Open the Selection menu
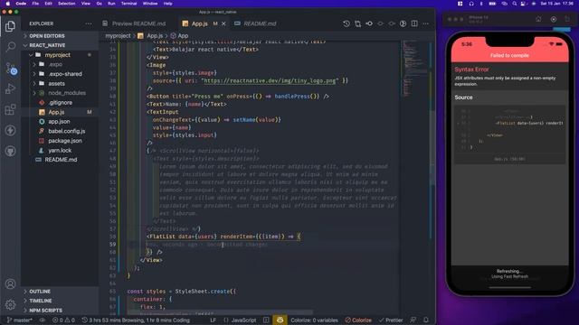579x325 pixels. point(66,4)
